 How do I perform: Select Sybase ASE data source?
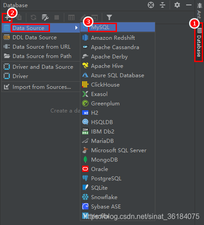(117, 207)
